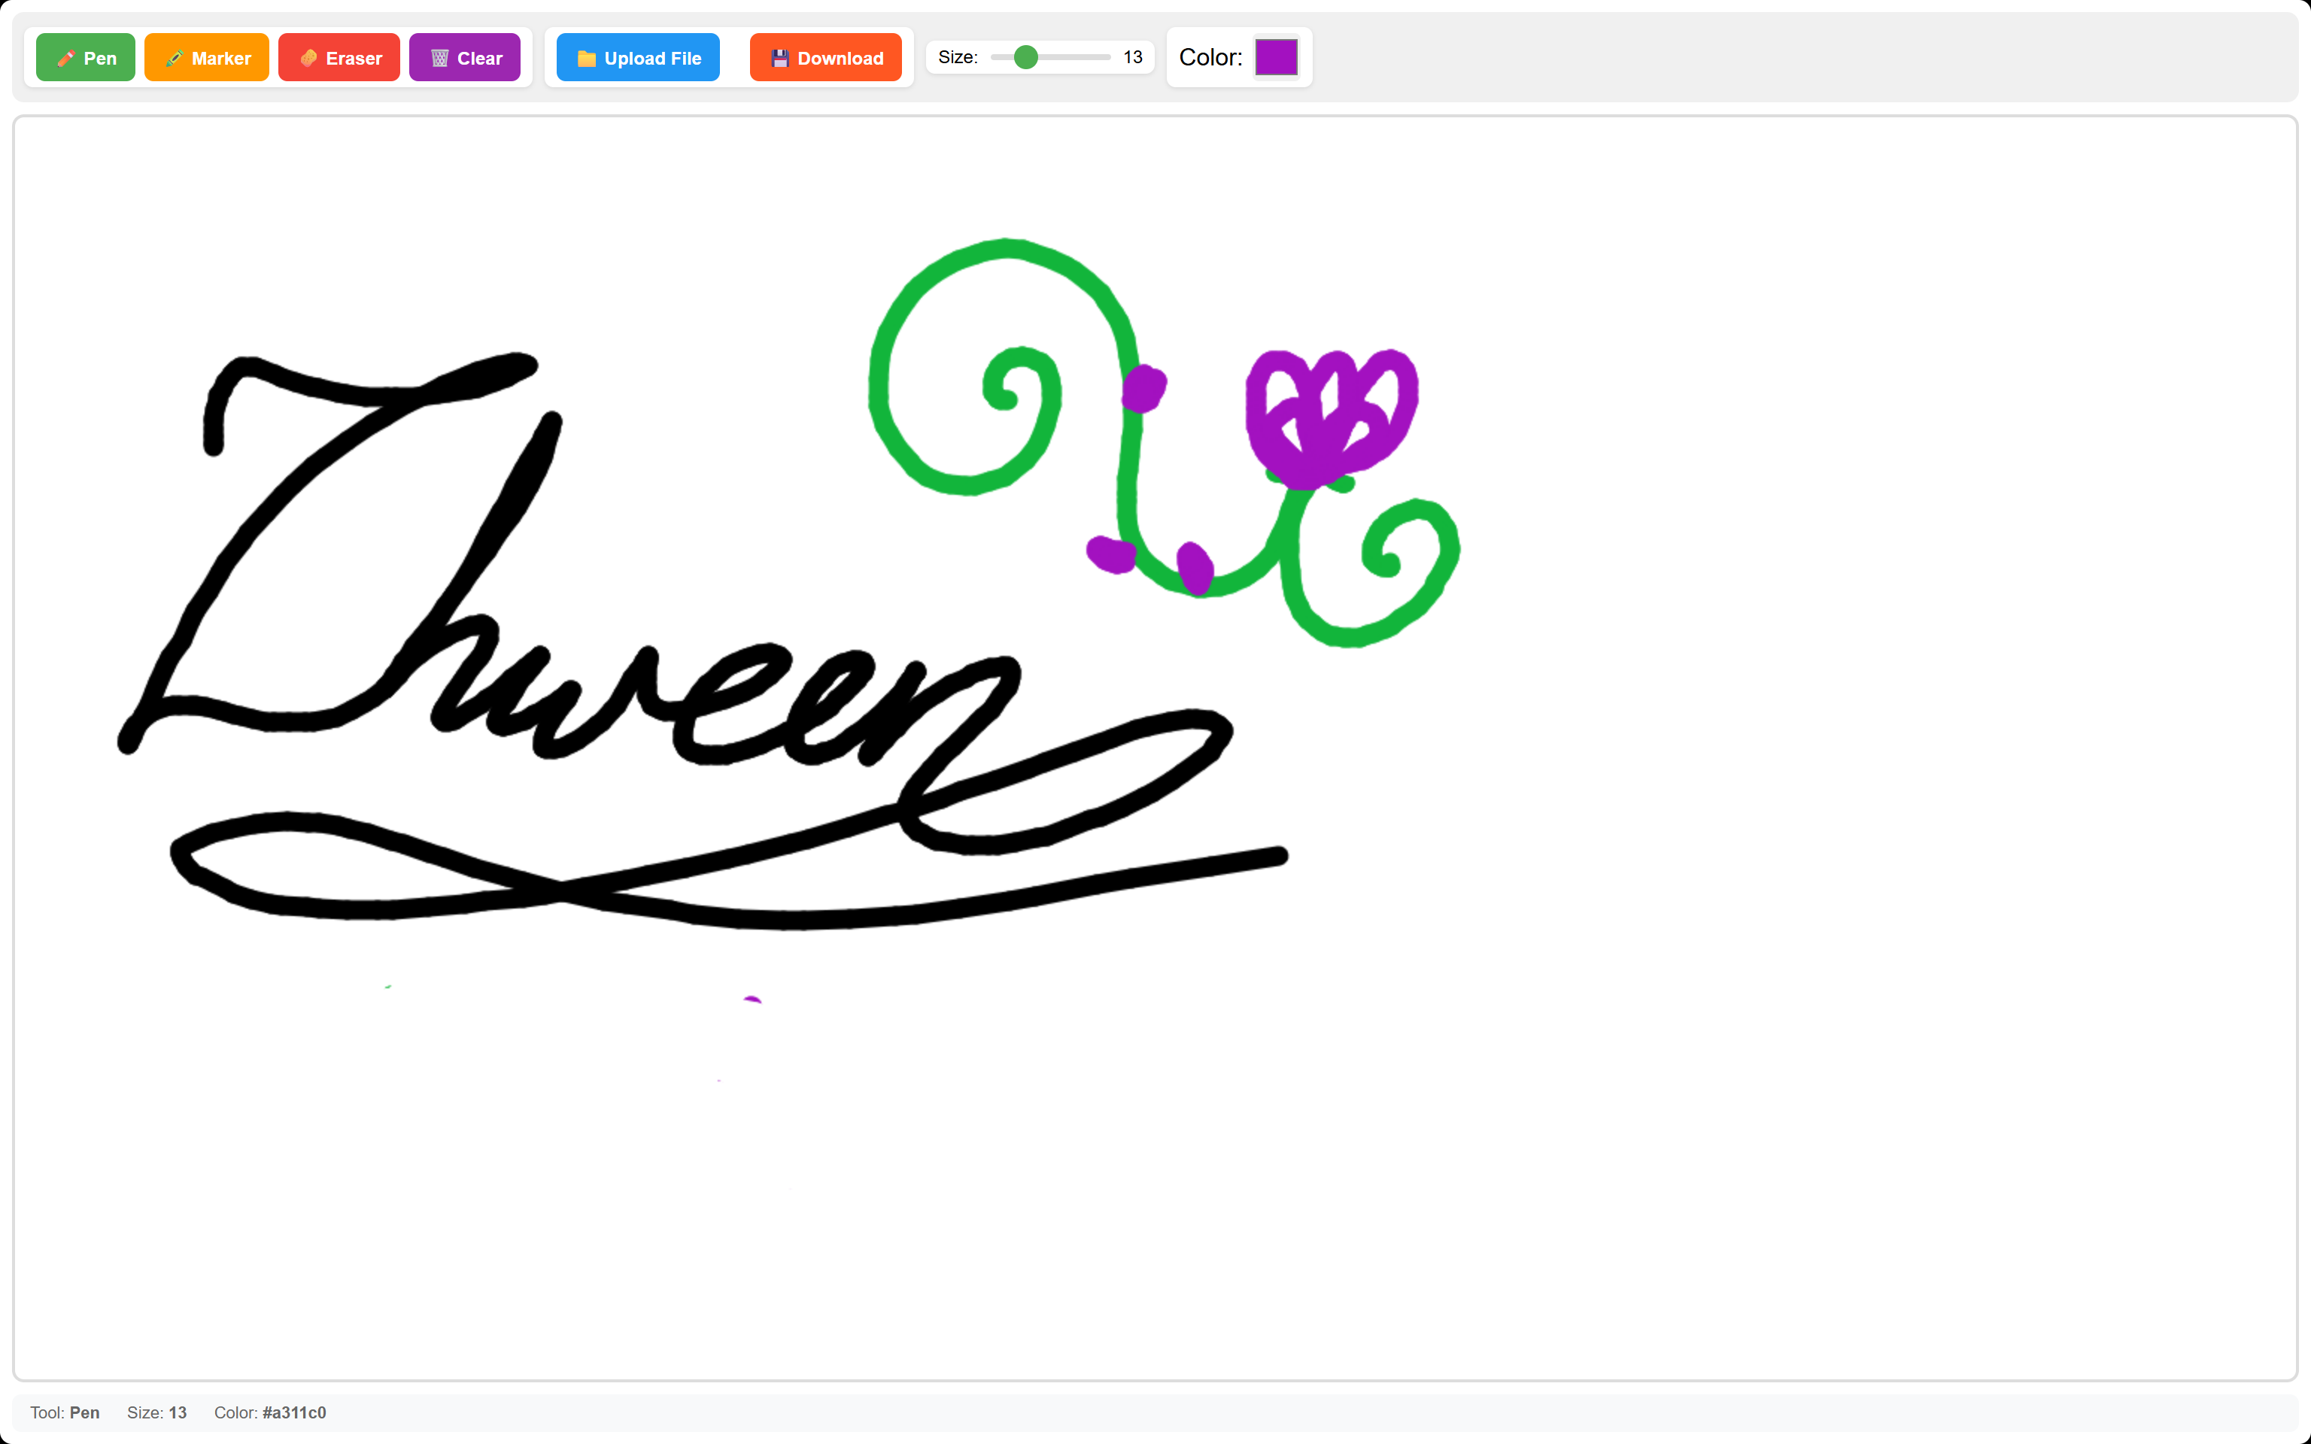Image resolution: width=2311 pixels, height=1444 pixels.
Task: Select the Pen tool button
Action: click(85, 58)
